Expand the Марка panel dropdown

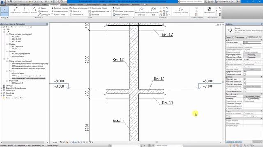pos(162,18)
